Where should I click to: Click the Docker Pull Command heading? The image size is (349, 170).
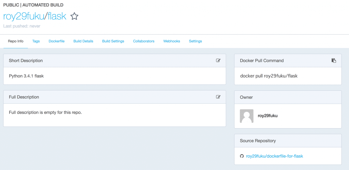point(262,61)
